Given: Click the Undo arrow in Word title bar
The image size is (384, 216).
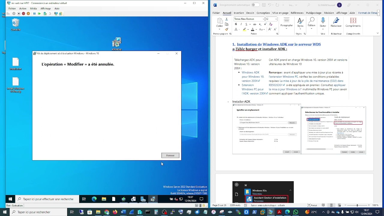Looking at the screenshot, I should (269, 5).
